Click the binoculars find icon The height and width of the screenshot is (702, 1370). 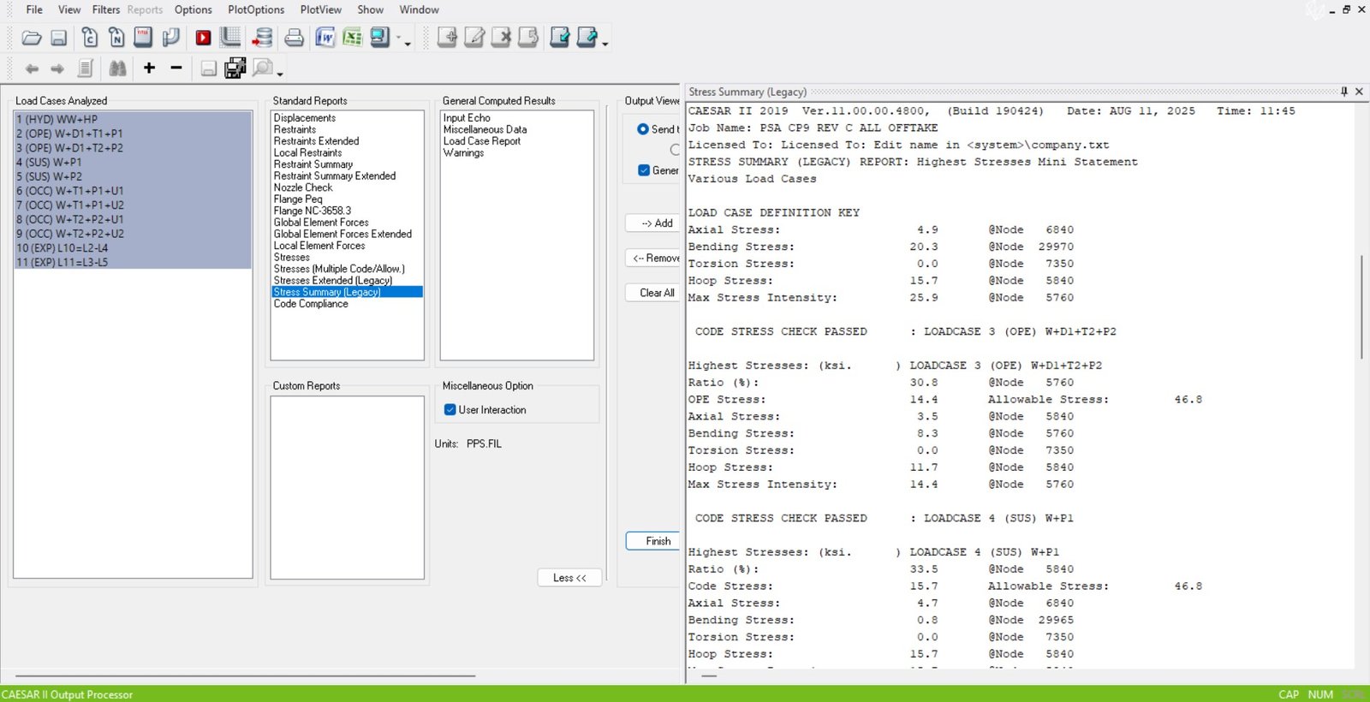117,68
